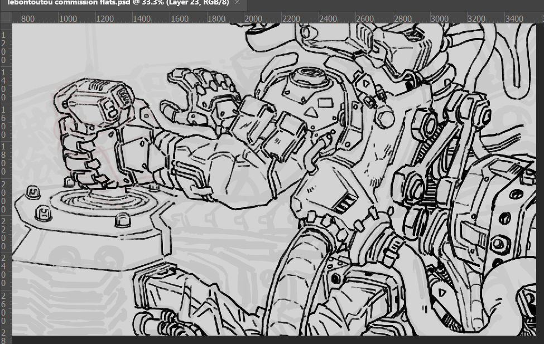
Task: Click the ruler origin corner box
Action: (x=6, y=18)
